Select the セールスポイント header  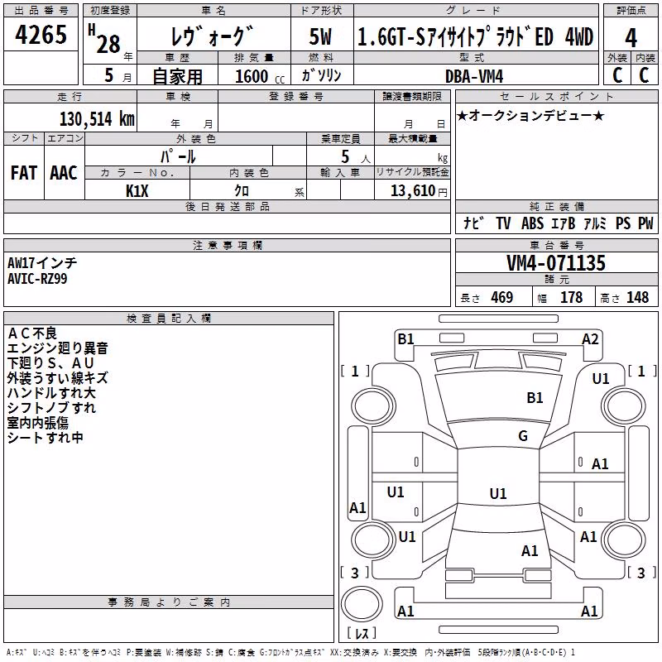[x=556, y=96]
